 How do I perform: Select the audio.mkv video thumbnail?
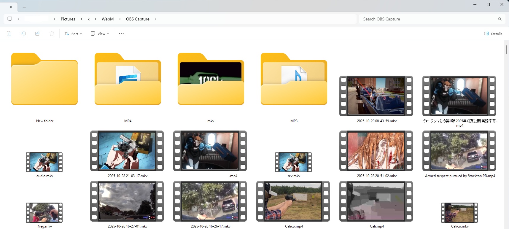tap(44, 162)
